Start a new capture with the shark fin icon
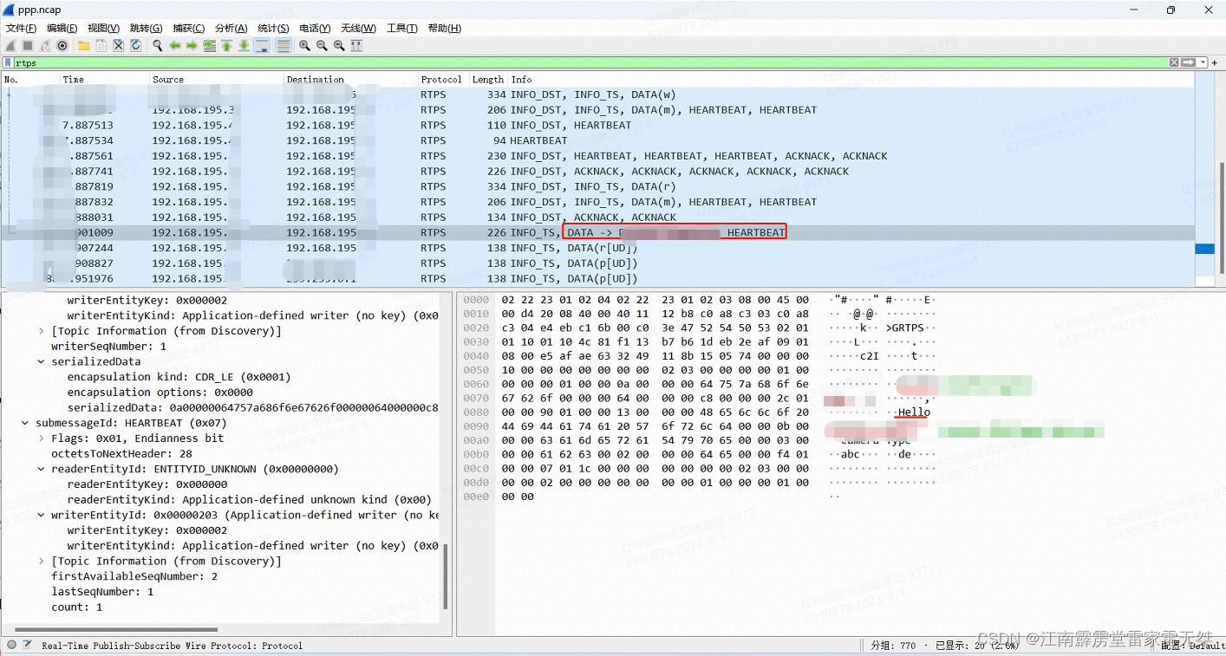 pyautogui.click(x=9, y=45)
